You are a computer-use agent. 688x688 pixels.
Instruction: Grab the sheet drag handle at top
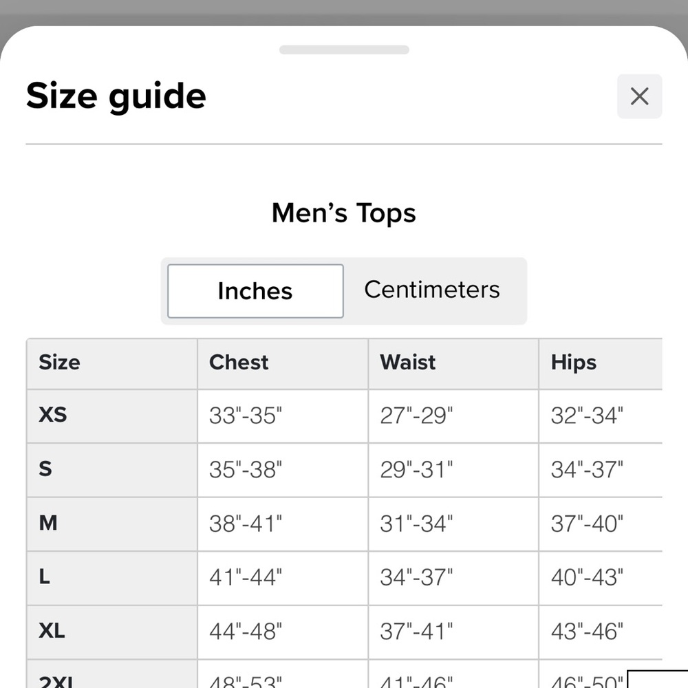pyautogui.click(x=344, y=50)
